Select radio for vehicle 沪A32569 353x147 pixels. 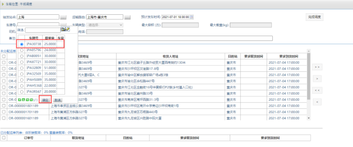click(x=22, y=74)
